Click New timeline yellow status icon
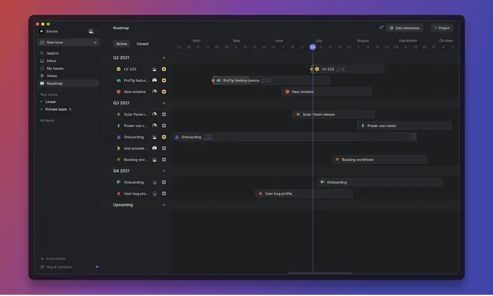Screen dimensions: 493x296 pyautogui.click(x=164, y=92)
